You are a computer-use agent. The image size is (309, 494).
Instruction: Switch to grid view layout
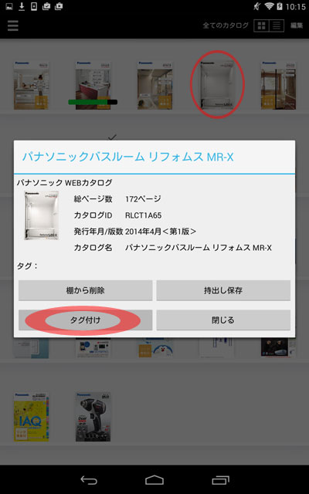click(x=261, y=25)
